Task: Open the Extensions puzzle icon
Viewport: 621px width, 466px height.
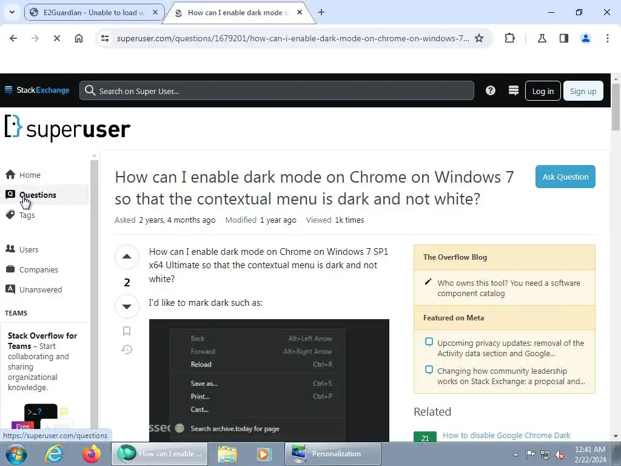Action: [509, 38]
